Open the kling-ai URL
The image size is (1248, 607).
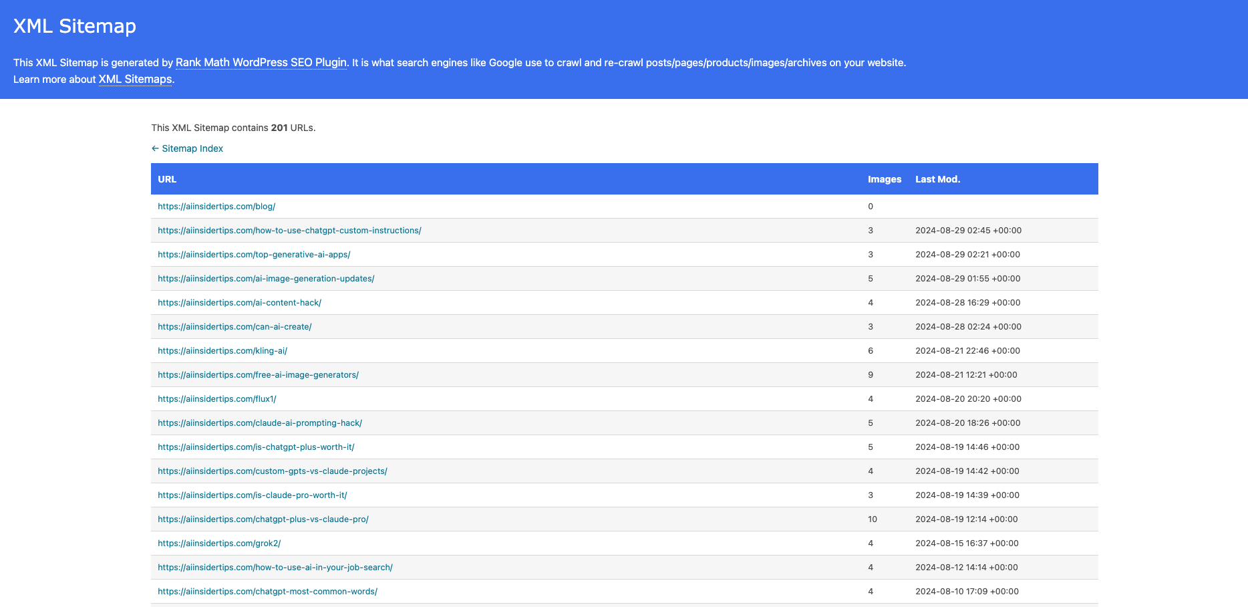click(x=222, y=350)
